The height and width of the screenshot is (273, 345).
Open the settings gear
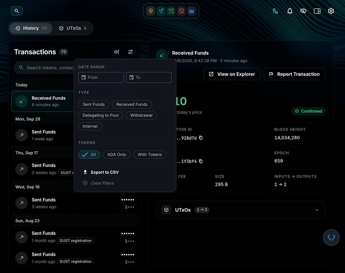(x=331, y=11)
